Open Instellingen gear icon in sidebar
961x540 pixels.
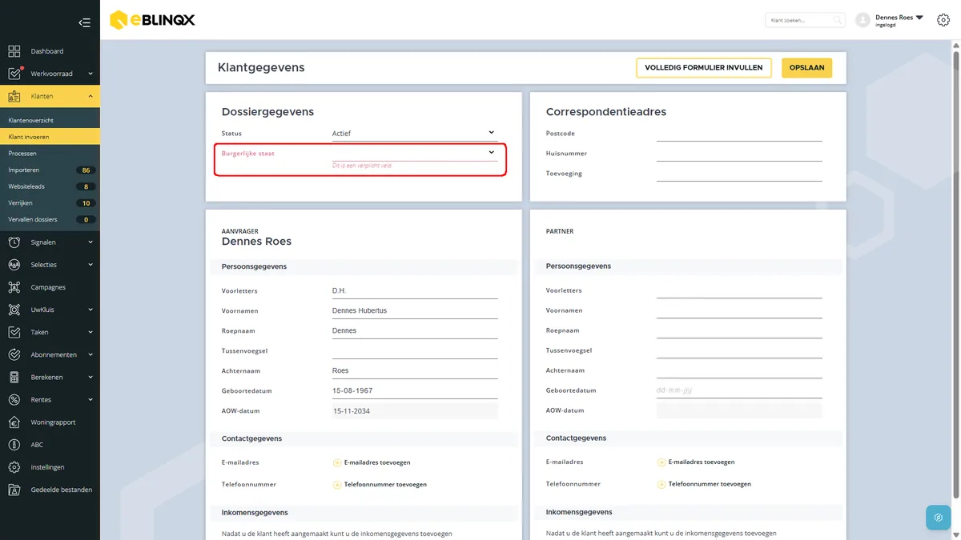tap(14, 467)
